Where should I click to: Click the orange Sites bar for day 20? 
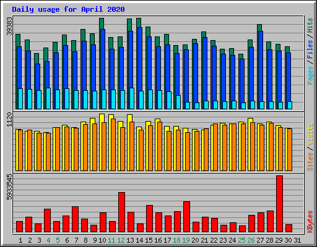(x=197, y=151)
